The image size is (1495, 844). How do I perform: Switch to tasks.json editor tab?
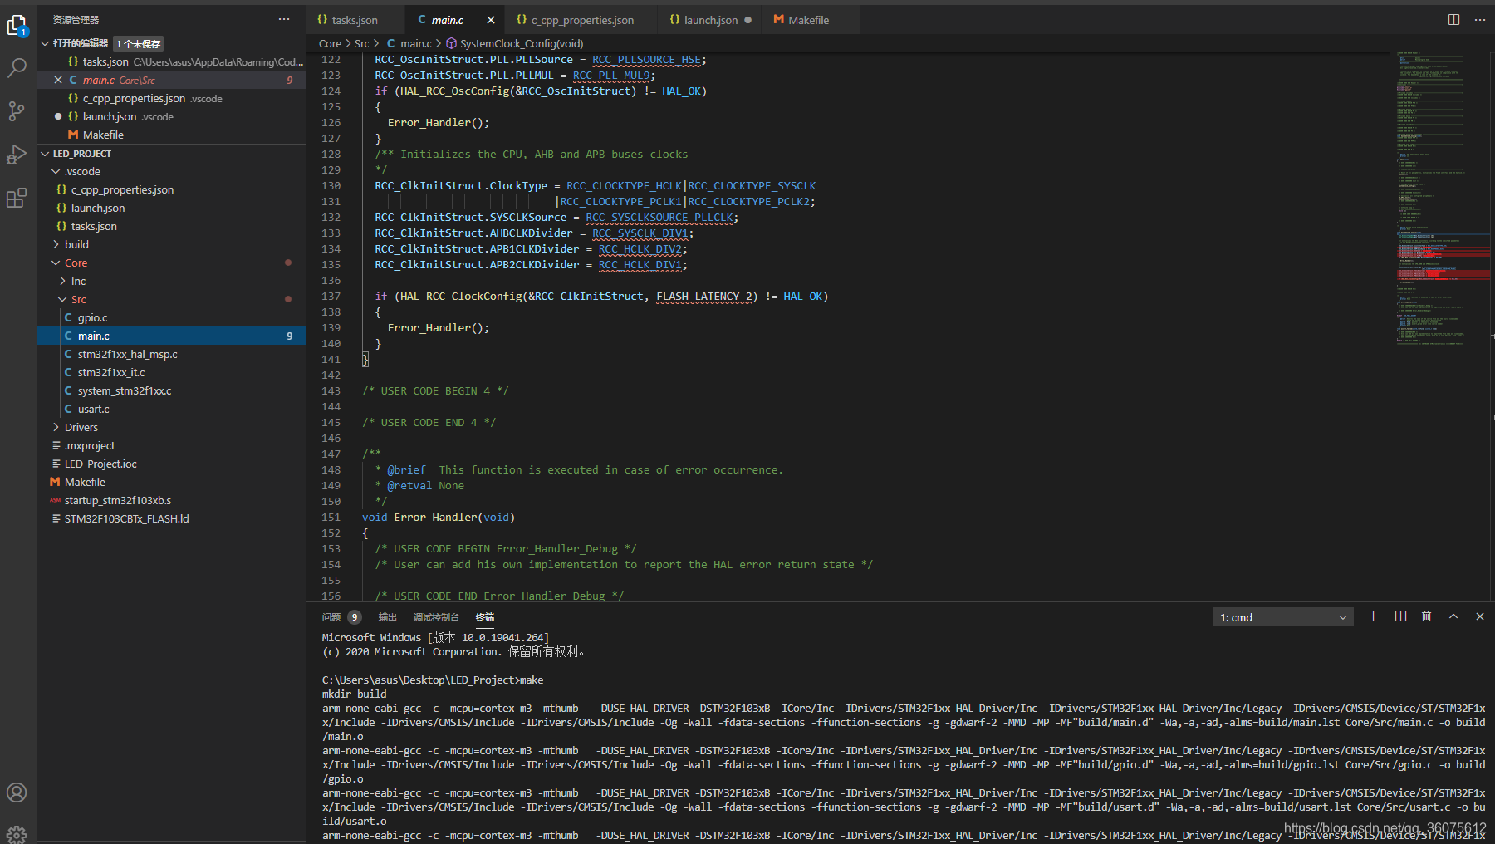[x=355, y=20]
